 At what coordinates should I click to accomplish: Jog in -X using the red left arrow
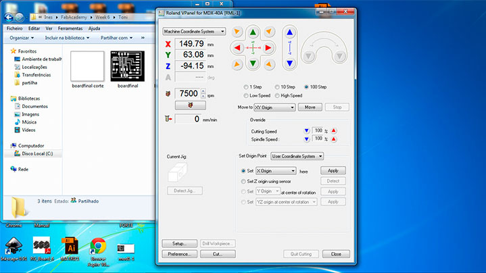(237, 48)
